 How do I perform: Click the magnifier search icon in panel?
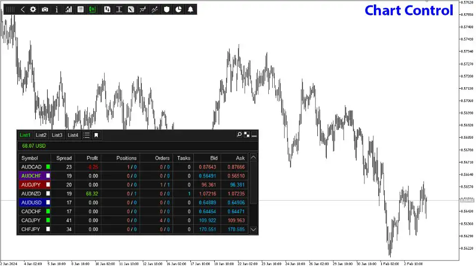tap(239, 135)
